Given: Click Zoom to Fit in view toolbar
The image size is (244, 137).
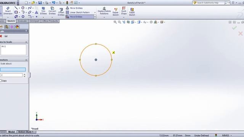Looking at the screenshot, I should [115, 22].
